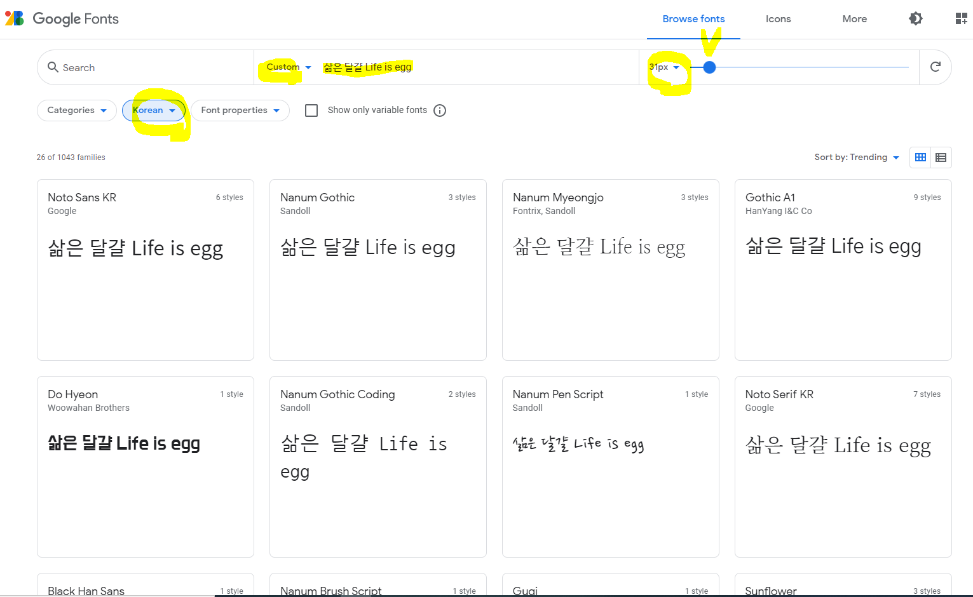
Task: Go to the Icons tab
Action: pyautogui.click(x=778, y=19)
